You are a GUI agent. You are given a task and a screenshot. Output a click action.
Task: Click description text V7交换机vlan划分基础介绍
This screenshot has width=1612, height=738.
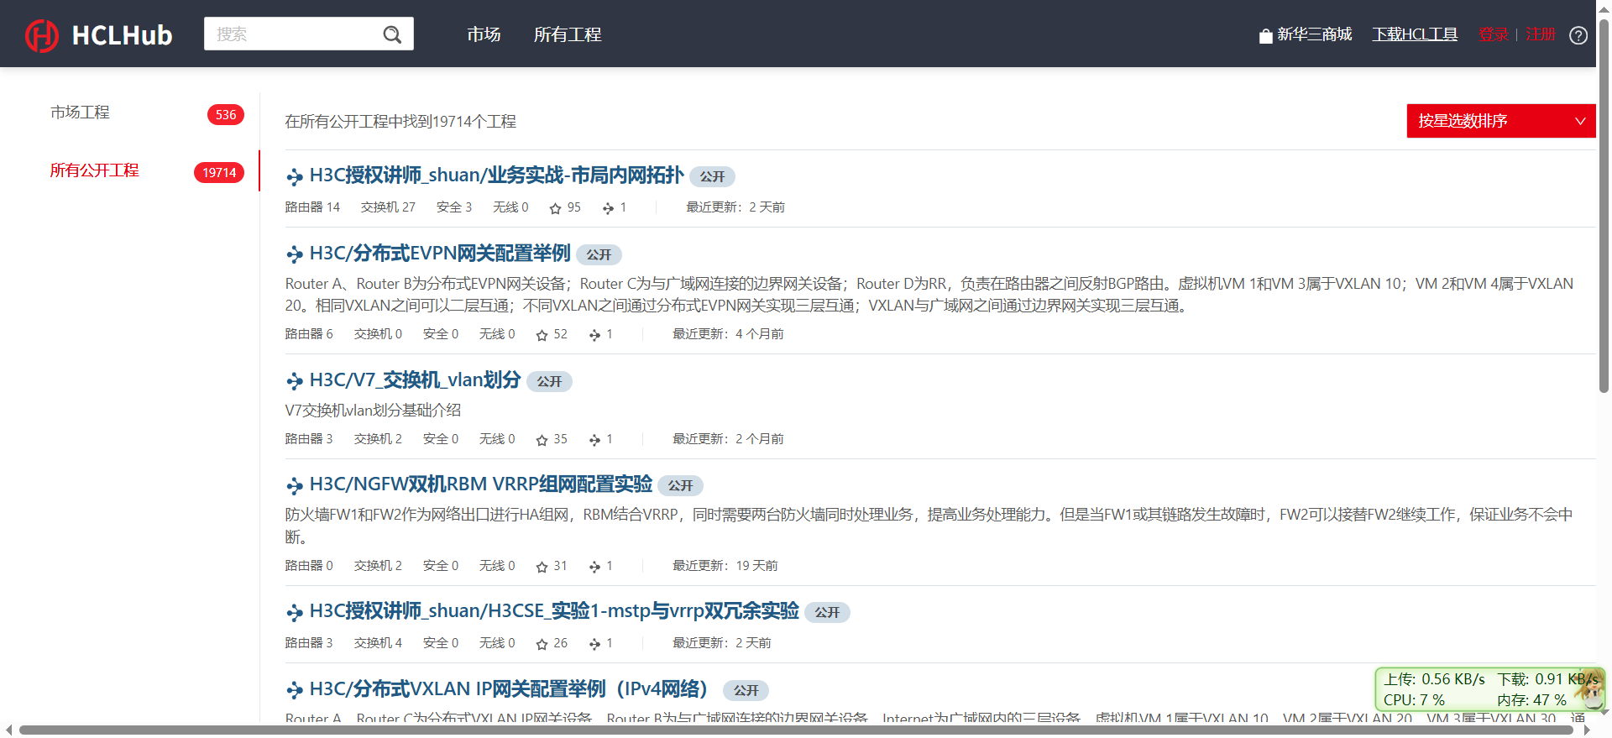pos(373,411)
